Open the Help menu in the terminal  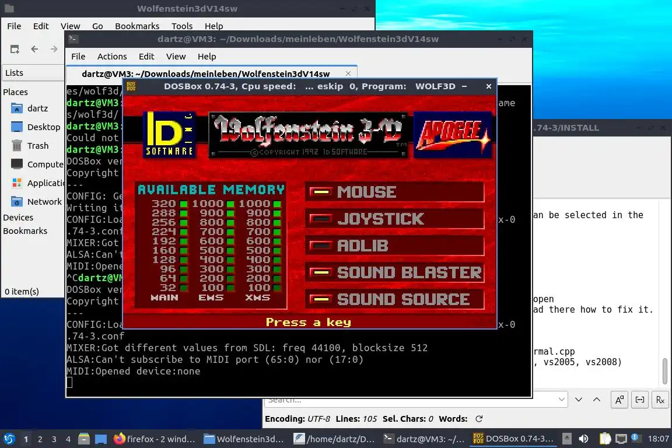click(206, 57)
